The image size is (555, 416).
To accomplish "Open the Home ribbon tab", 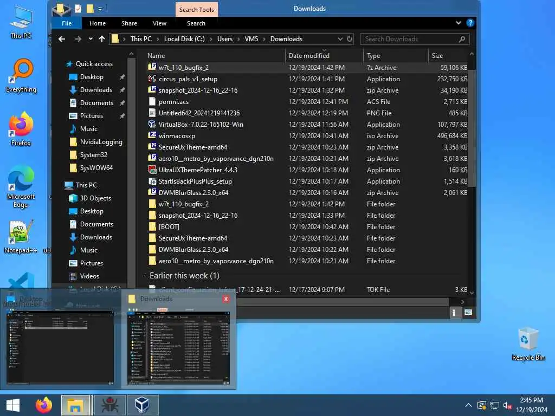I will pyautogui.click(x=98, y=23).
